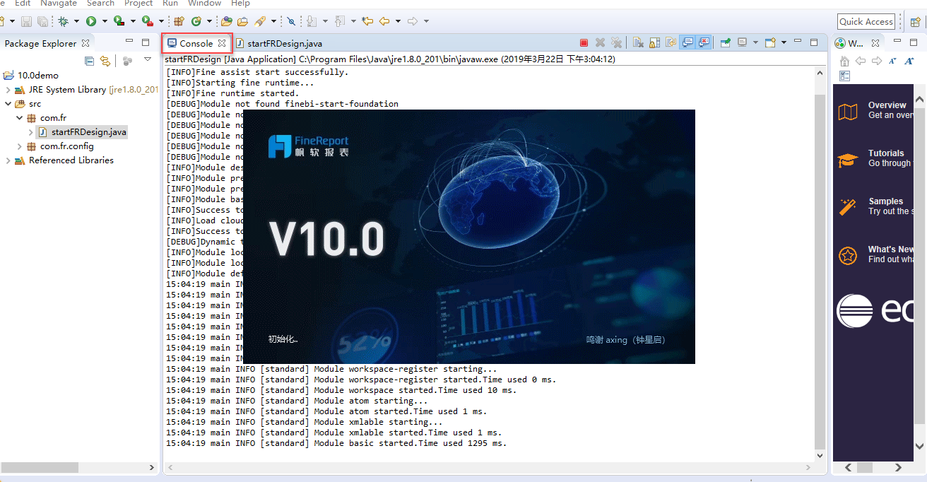Open the Run dropdown arrow beside play icon
The height and width of the screenshot is (482, 927).
pyautogui.click(x=105, y=21)
